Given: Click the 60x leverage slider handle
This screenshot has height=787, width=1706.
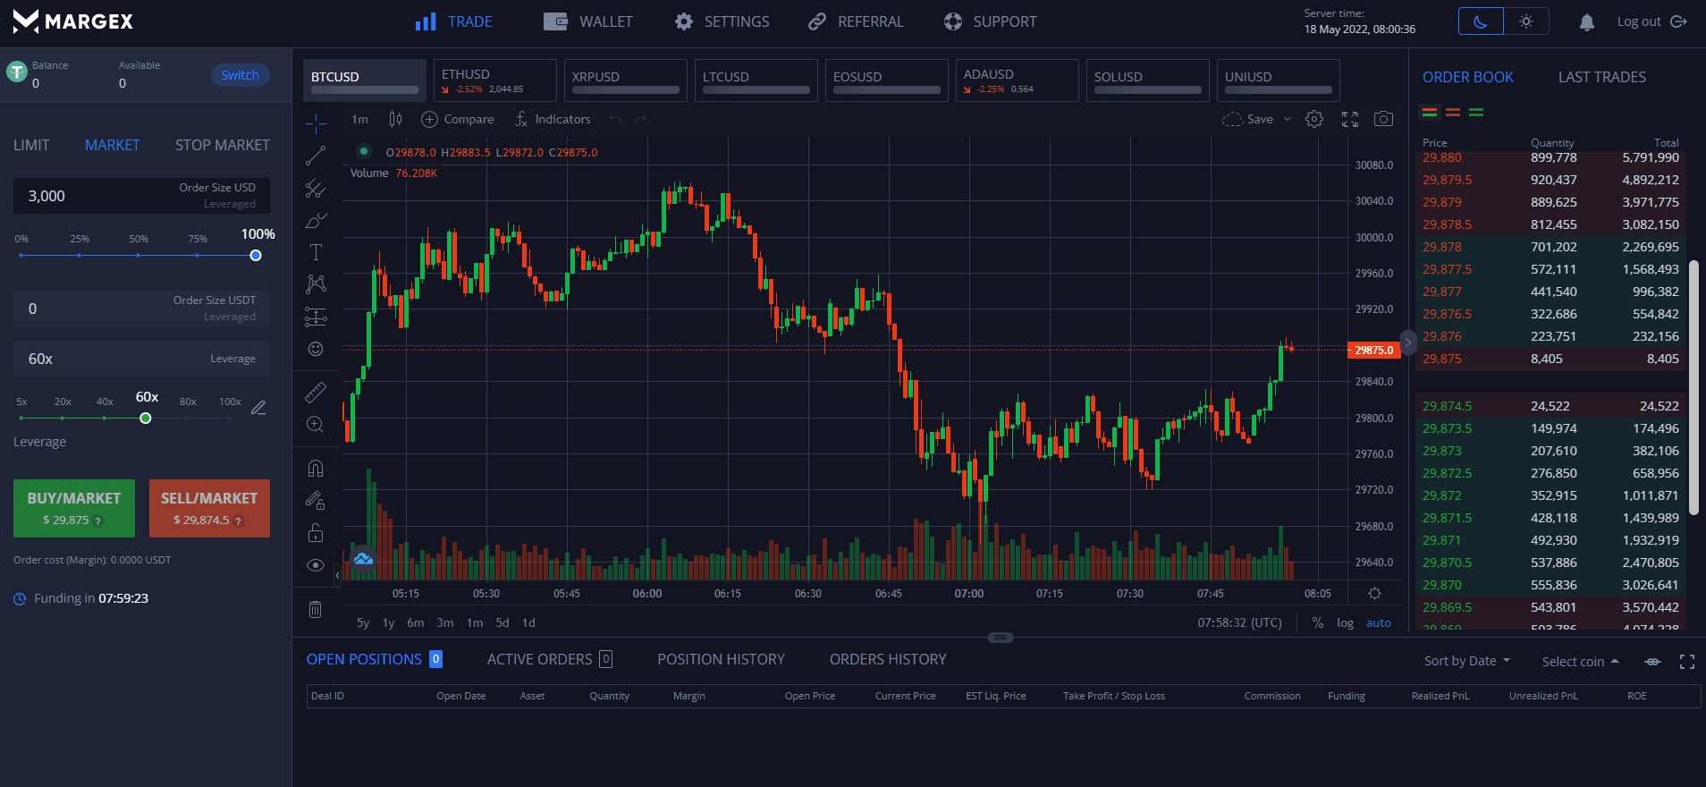Looking at the screenshot, I should [146, 419].
